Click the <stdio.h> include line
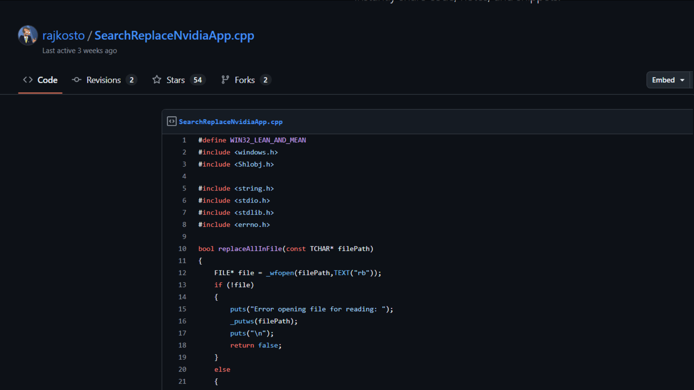The image size is (694, 390). 234,200
